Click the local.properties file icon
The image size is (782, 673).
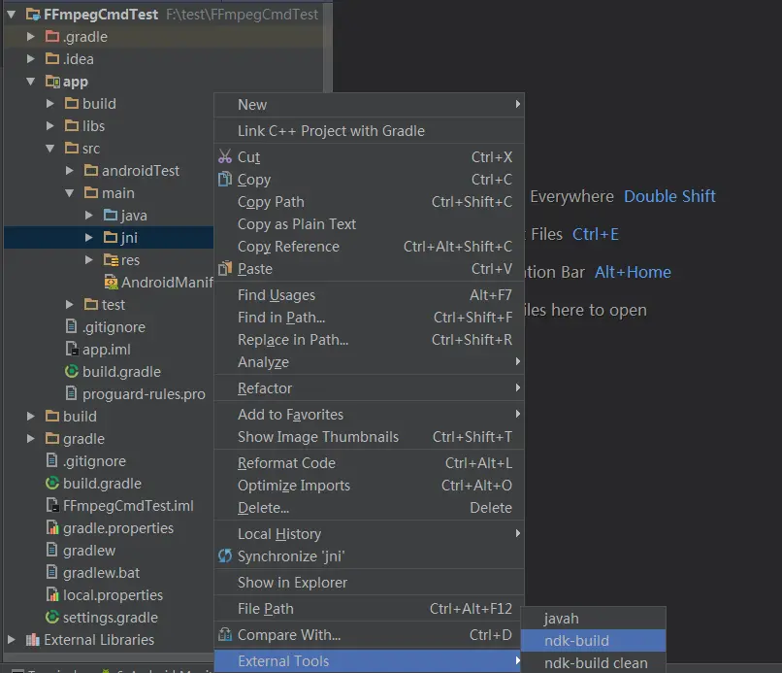pyautogui.click(x=52, y=594)
